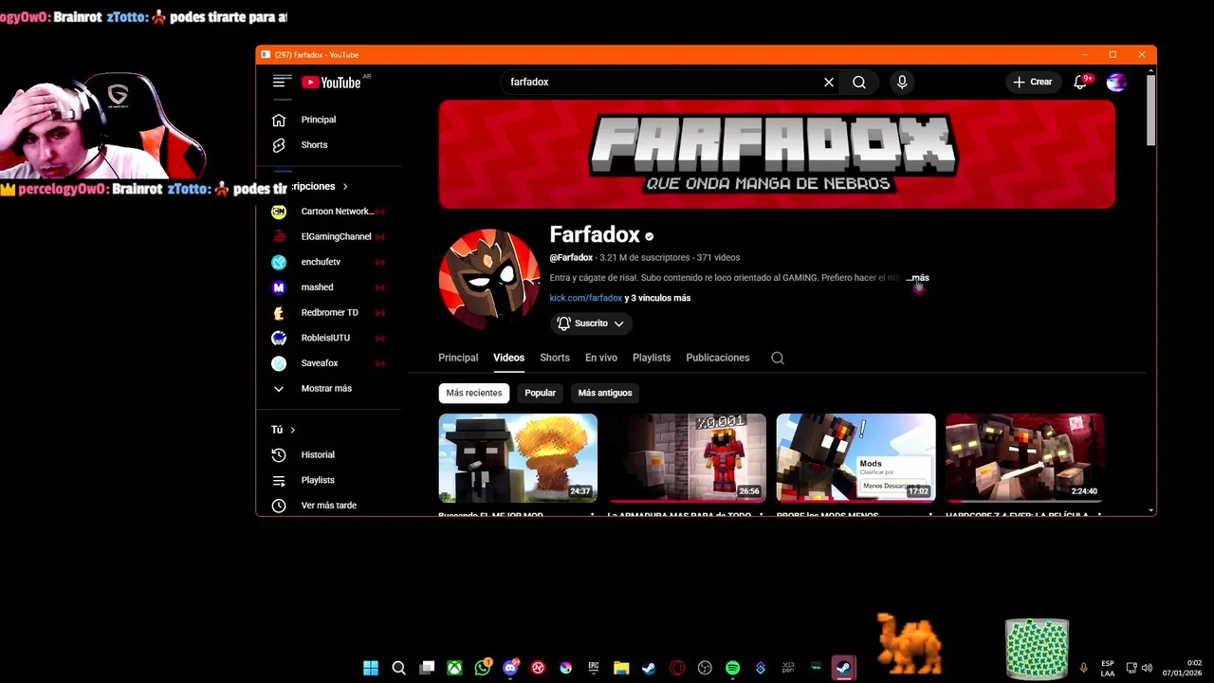Viewport: 1214px width, 683px height.
Task: Clear the search box with the X
Action: coord(829,83)
